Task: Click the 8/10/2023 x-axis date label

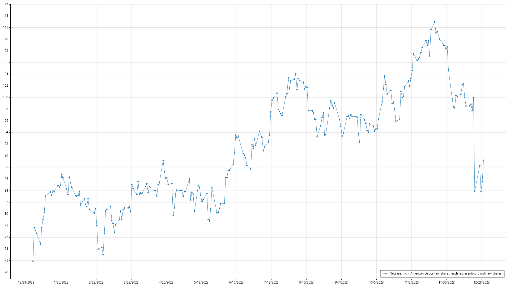Action: tap(306, 282)
